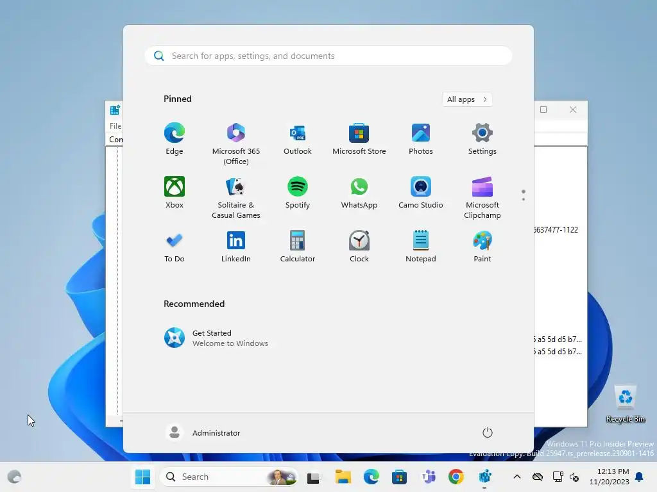Open Get Started recommended item
Image resolution: width=657 pixels, height=492 pixels.
point(216,338)
